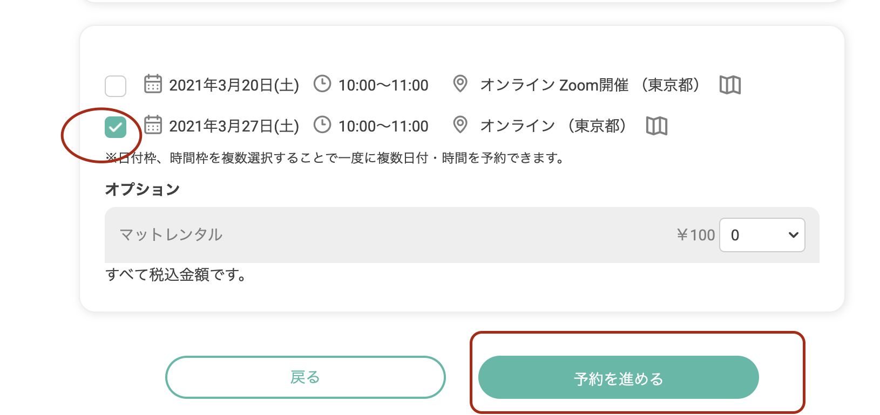Screen dimensions: 880x415
Task: Uncheck the March 27 date slot checkbox
Action: point(116,127)
